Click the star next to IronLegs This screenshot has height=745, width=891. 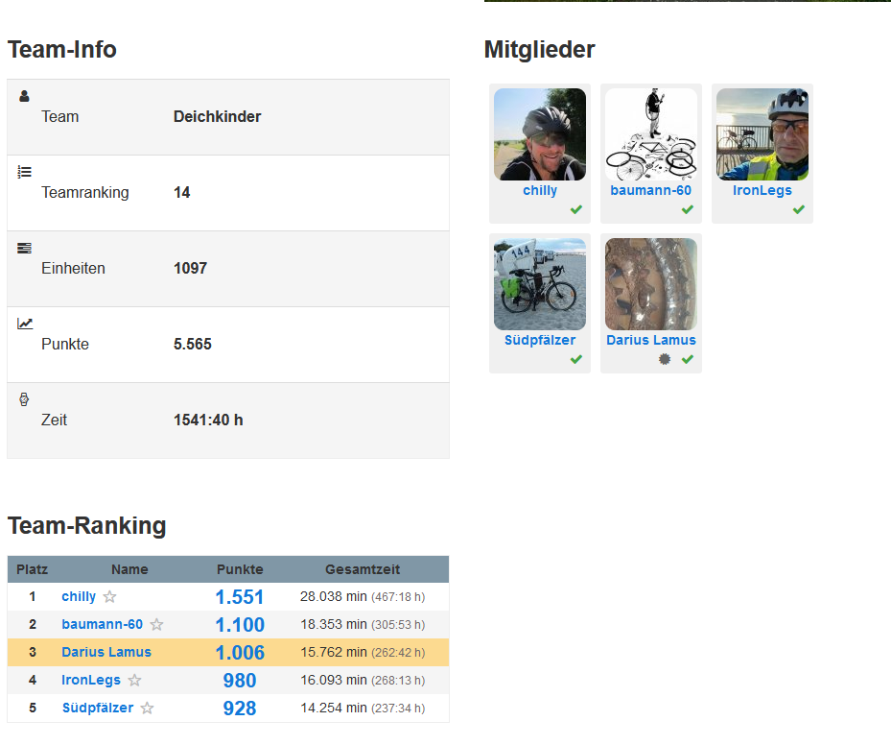pyautogui.click(x=134, y=680)
